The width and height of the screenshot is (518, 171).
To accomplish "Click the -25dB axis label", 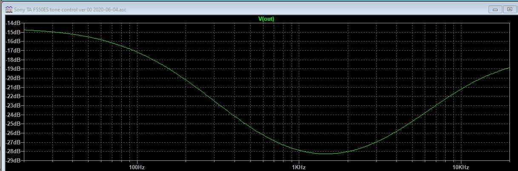I will pyautogui.click(x=13, y=124).
